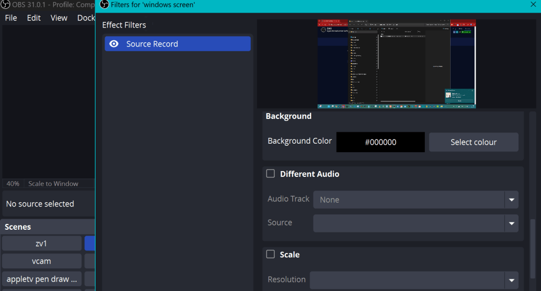Open the File menu in OBS
The width and height of the screenshot is (541, 291).
click(x=11, y=18)
